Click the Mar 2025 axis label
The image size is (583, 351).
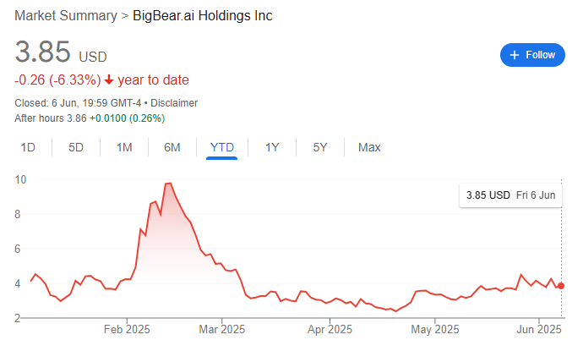coord(221,329)
